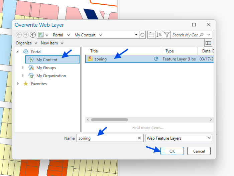The image size is (234, 176).
Task: Click the Filter funnel icon
Action: [166, 35]
